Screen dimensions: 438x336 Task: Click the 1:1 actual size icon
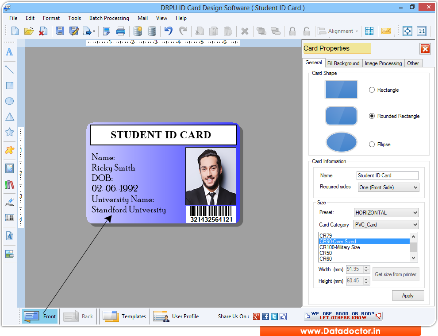422,31
